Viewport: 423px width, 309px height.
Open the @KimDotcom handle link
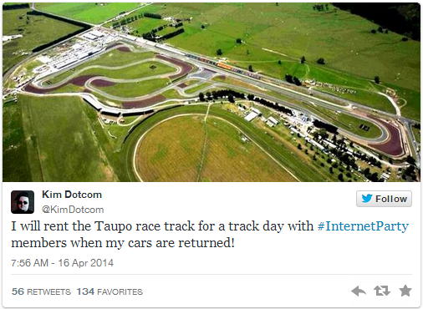(x=73, y=210)
